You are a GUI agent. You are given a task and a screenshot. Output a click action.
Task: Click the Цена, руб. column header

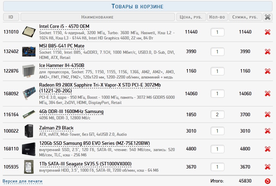click(x=191, y=17)
